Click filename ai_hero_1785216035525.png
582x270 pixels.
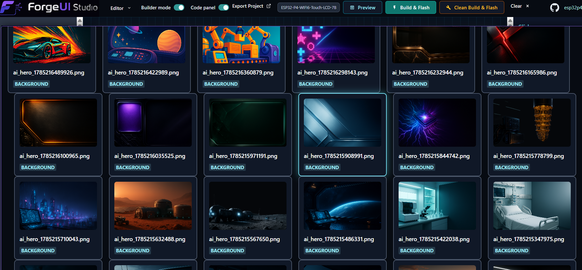click(x=150, y=156)
